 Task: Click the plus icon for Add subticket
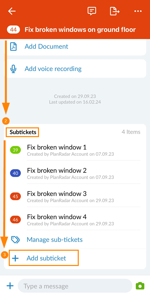coord(15,258)
